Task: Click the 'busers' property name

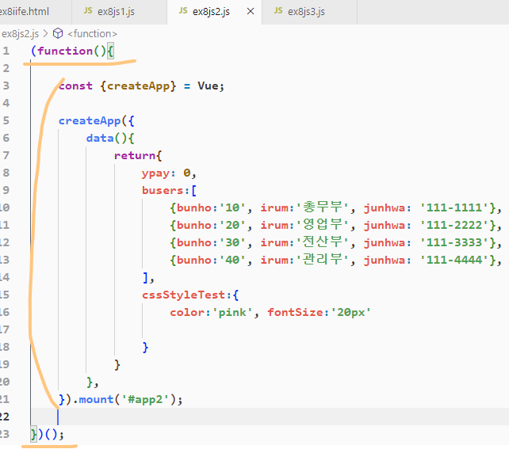Action: pos(163,191)
